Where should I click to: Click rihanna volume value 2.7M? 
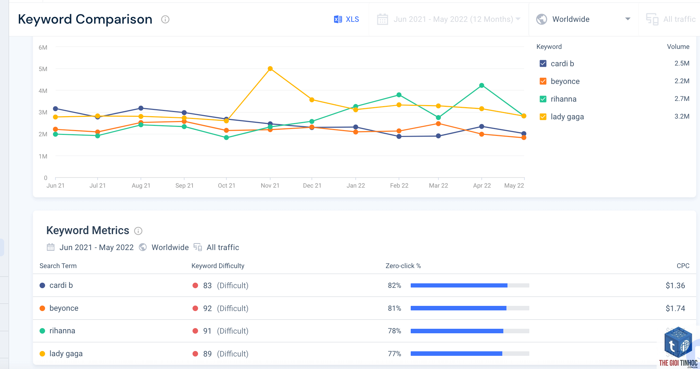682,98
